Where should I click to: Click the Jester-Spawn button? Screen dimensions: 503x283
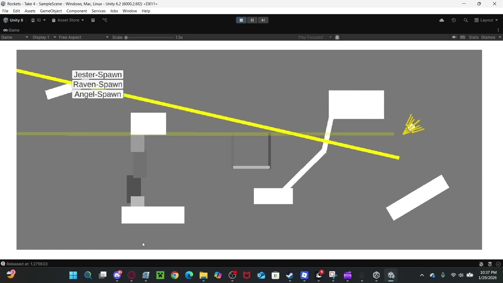click(98, 75)
